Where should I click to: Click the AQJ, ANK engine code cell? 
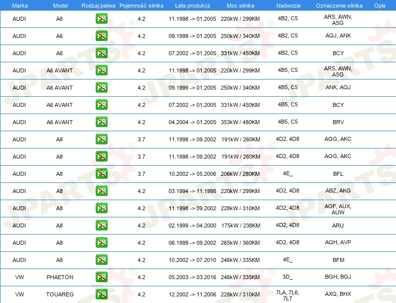[x=338, y=35]
